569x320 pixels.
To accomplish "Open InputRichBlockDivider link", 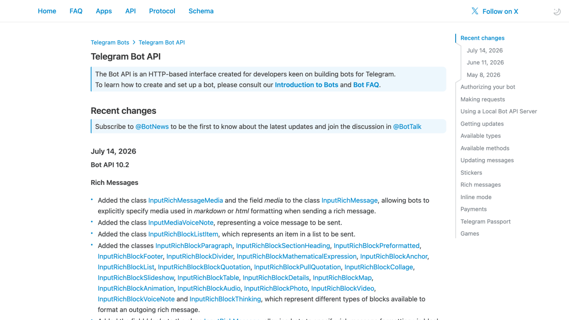I will [x=200, y=256].
